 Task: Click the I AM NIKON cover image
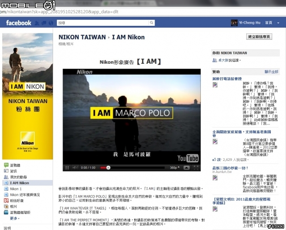point(28,96)
